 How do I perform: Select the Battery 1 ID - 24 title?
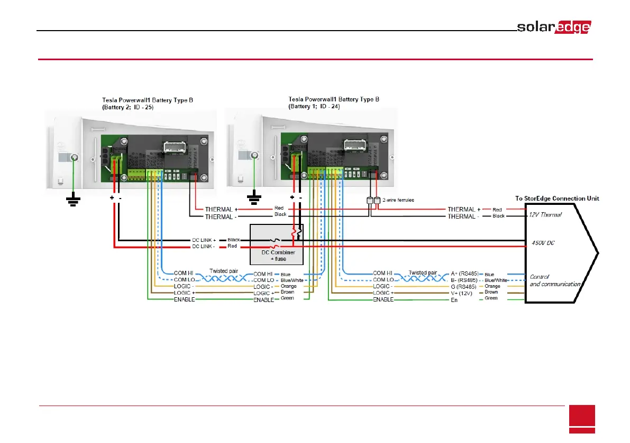(334, 102)
